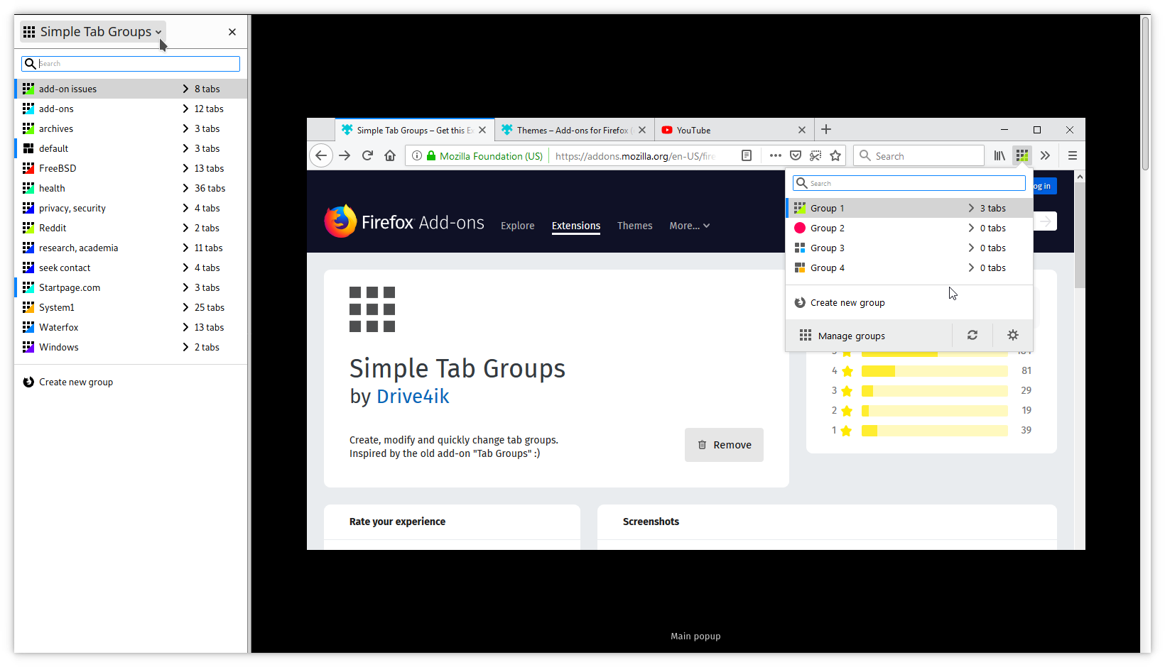Select the Startpage.com group

click(x=131, y=287)
